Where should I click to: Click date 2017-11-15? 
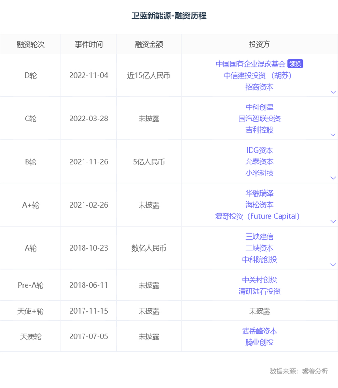coord(89,311)
